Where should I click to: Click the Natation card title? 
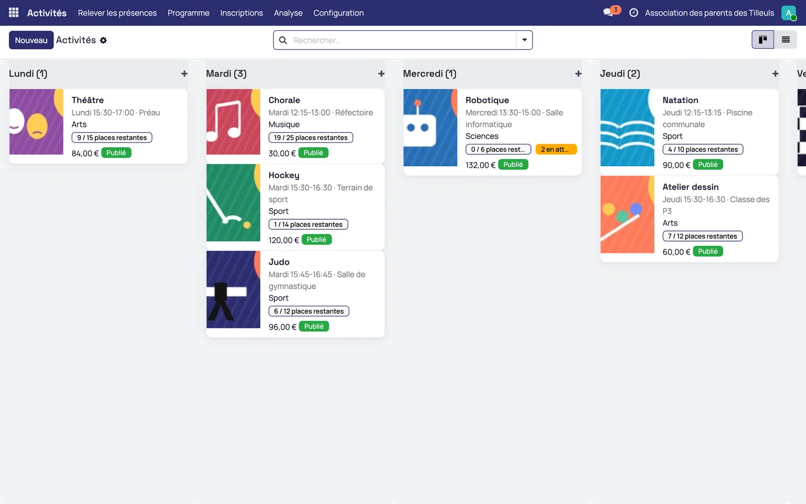tap(680, 100)
